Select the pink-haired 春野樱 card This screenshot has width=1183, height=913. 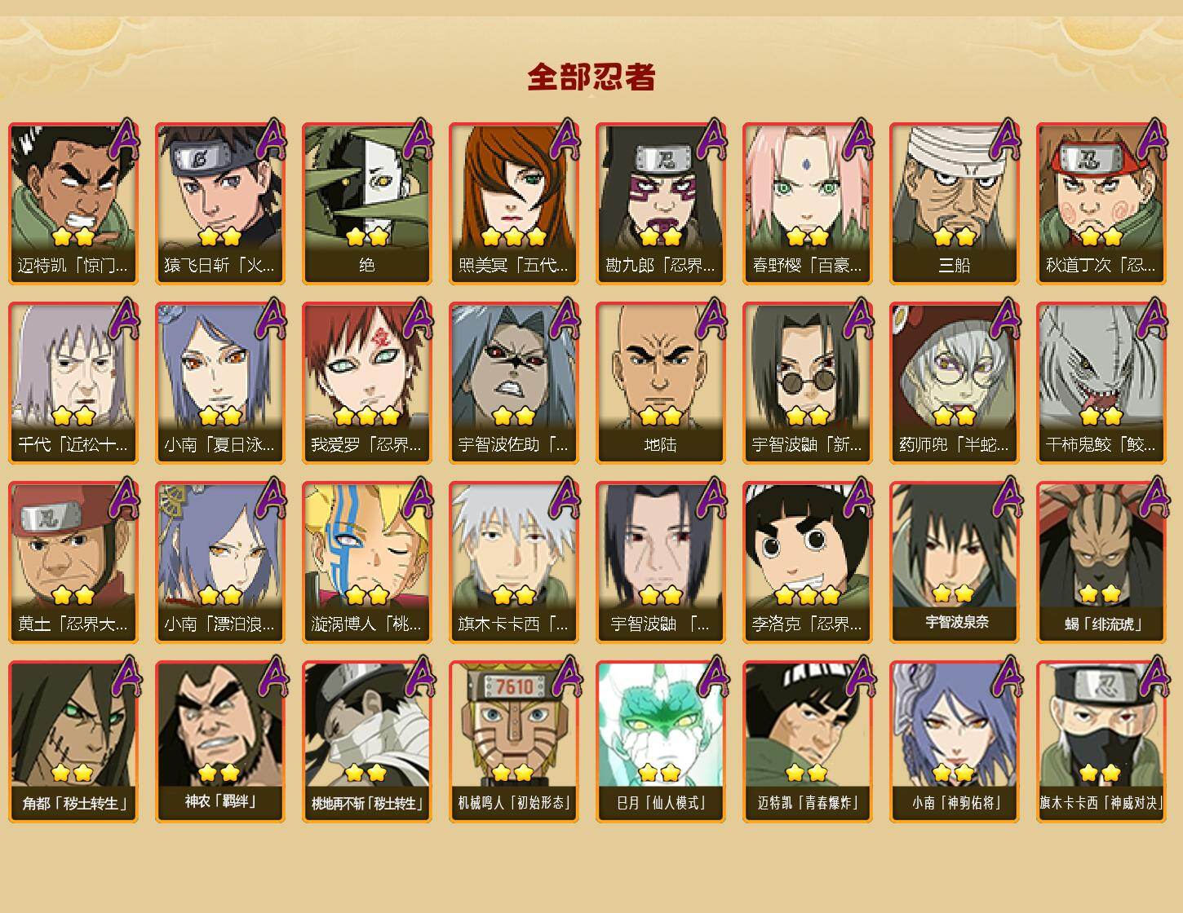(x=807, y=204)
